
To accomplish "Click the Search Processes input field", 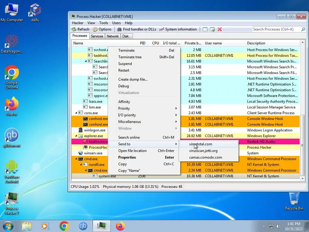I will pyautogui.click(x=276, y=29).
